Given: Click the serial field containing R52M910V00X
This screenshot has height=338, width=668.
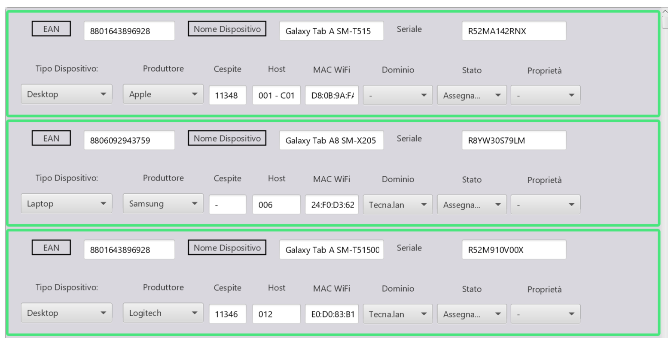Looking at the screenshot, I should pos(514,250).
